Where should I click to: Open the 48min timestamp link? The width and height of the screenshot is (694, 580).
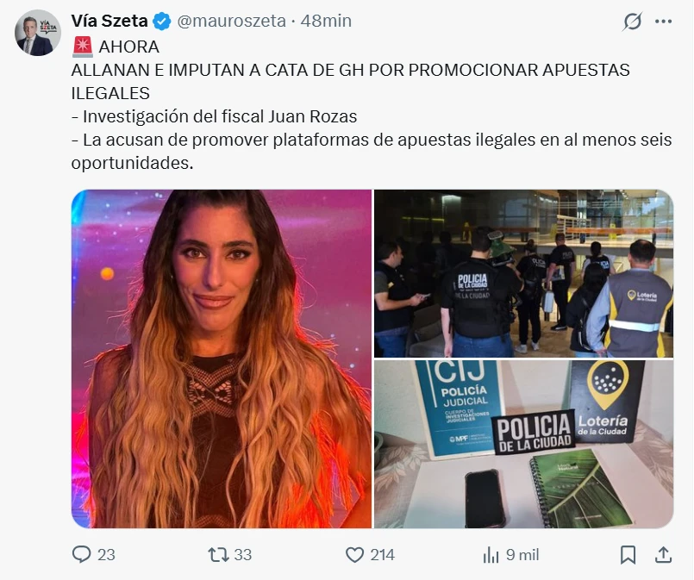pyautogui.click(x=326, y=21)
